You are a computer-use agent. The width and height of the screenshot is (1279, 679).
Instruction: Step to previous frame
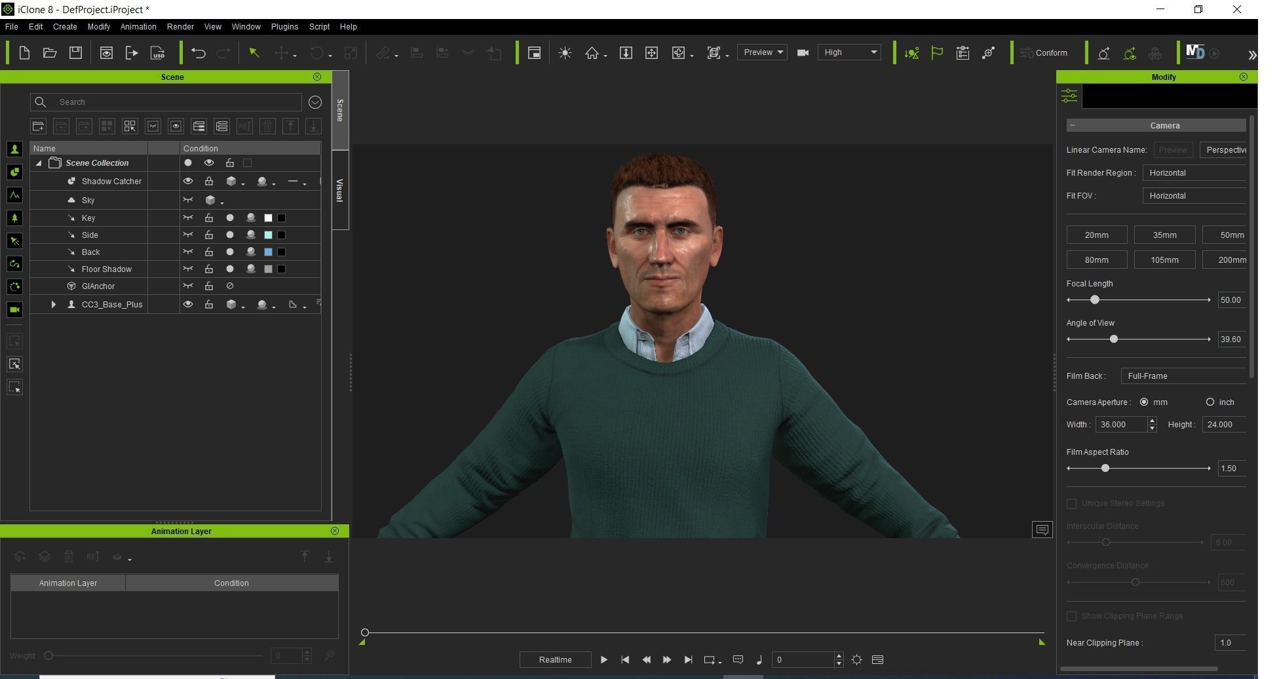(x=646, y=660)
